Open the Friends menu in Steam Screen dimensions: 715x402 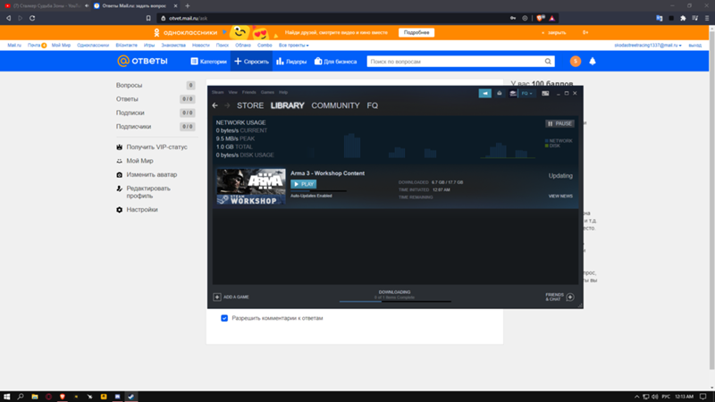tap(249, 92)
